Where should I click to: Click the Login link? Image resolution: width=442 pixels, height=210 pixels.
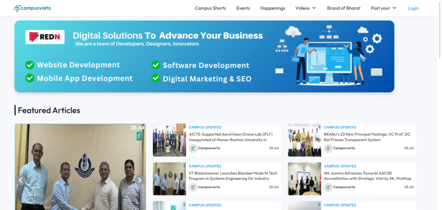(413, 8)
